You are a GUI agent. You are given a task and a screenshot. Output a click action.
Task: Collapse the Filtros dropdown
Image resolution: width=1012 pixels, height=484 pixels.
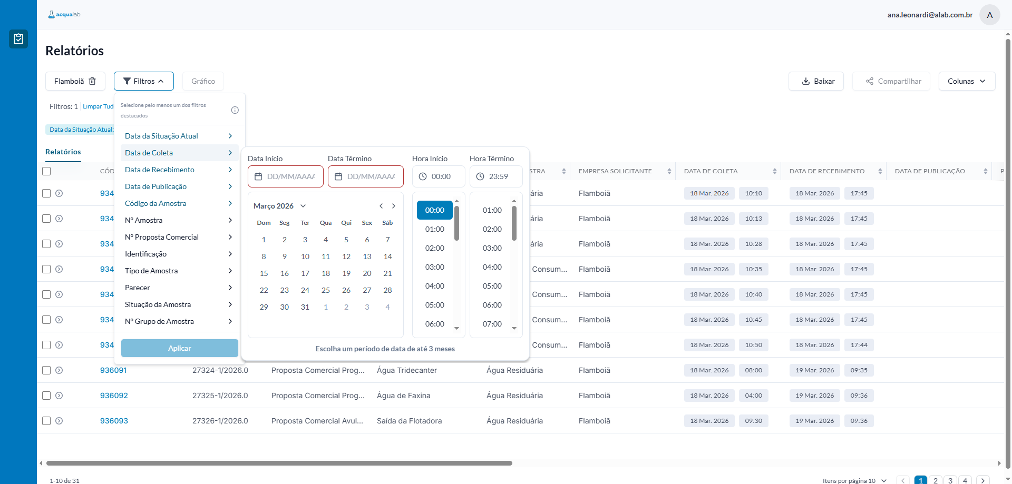tap(143, 81)
